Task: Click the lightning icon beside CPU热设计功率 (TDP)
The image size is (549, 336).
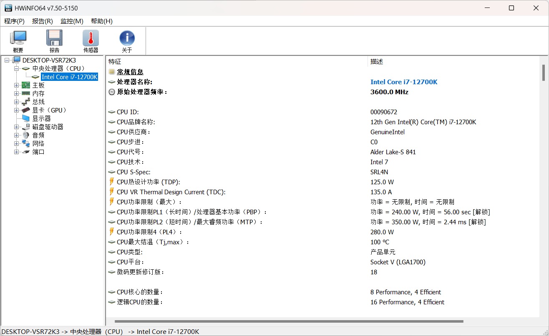Action: tap(111, 182)
